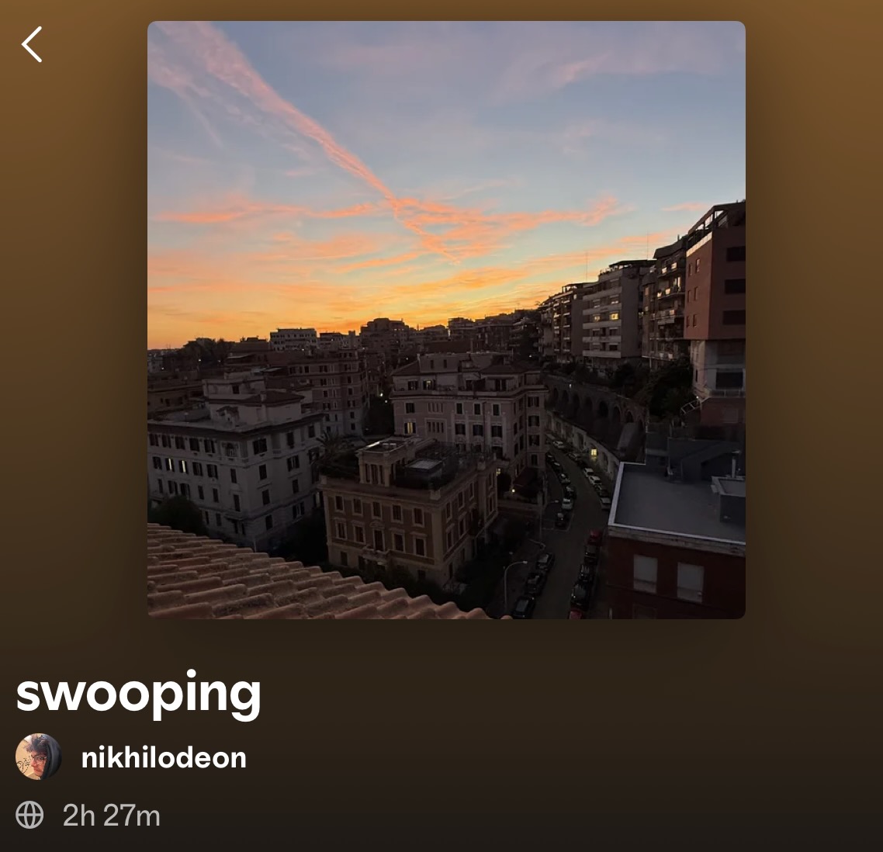Image resolution: width=883 pixels, height=852 pixels.
Task: Open the creator name nikhilodeon
Action: tap(164, 757)
